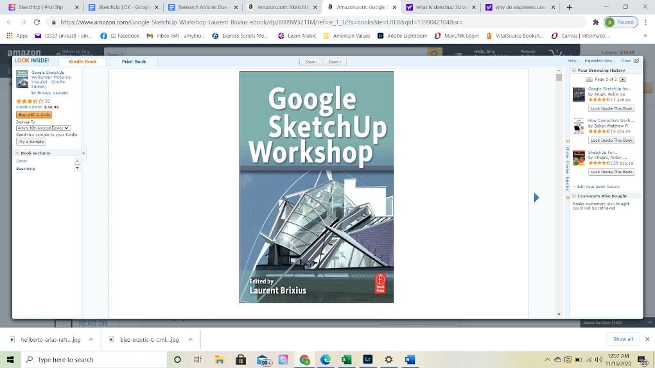Hide the left sidebar with orange arrow
655x368 pixels.
pyautogui.click(x=83, y=153)
